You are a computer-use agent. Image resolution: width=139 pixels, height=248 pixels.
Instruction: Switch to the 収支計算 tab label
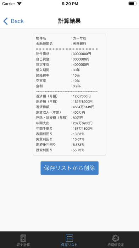pyautogui.click(x=23, y=245)
